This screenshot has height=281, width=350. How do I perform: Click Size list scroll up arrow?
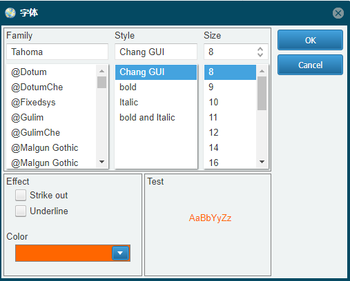262,71
